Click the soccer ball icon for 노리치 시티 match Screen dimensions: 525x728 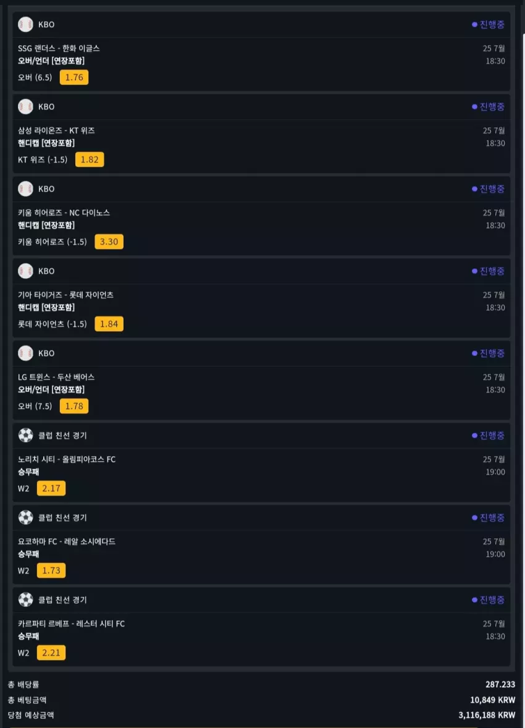25,435
